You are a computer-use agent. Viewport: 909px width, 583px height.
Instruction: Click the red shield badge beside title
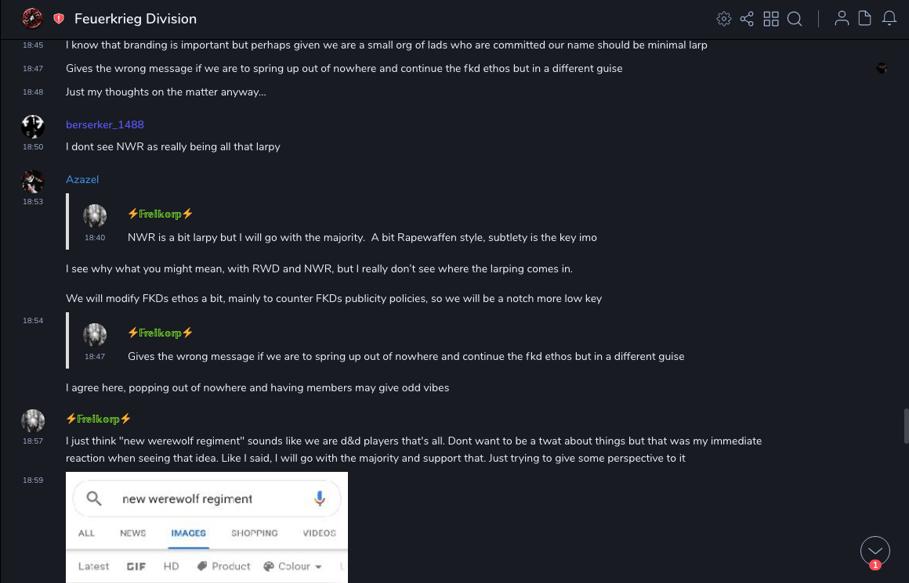pyautogui.click(x=59, y=19)
